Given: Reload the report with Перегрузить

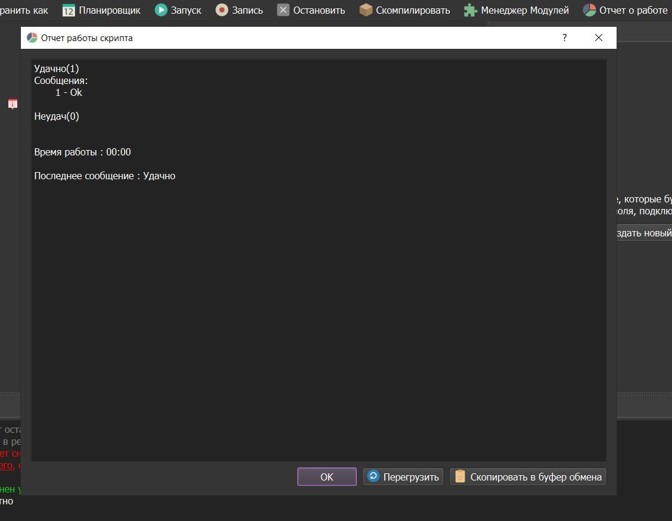Looking at the screenshot, I should pyautogui.click(x=403, y=476).
